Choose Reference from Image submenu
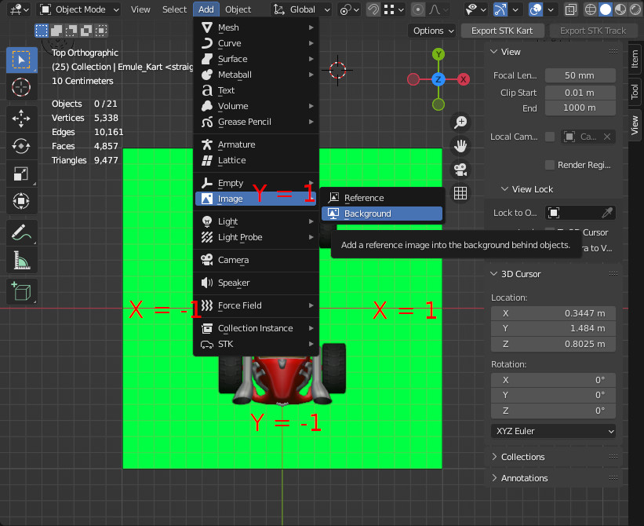The width and height of the screenshot is (644, 526). 381,198
